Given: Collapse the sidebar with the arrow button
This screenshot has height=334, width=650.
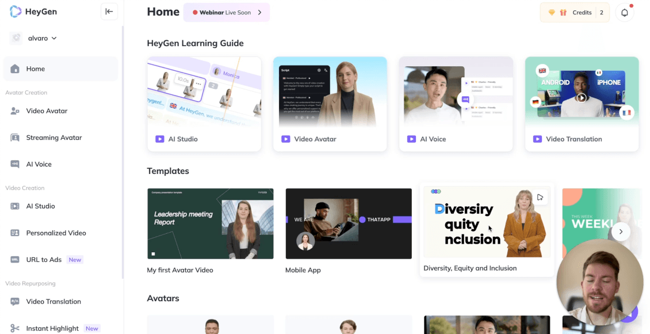Looking at the screenshot, I should [109, 12].
